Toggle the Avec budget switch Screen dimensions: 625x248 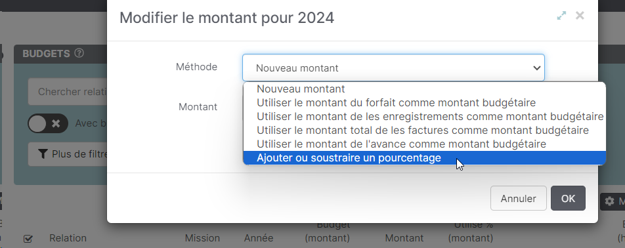tap(48, 123)
